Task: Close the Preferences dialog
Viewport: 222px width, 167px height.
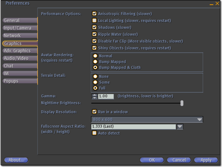Action: coord(217,3)
